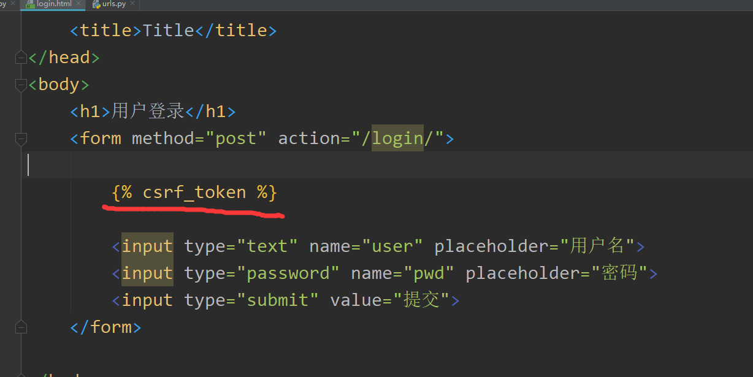Viewport: 753px width, 377px height.
Task: Click the highlighted word login in the action URL
Action: point(397,139)
